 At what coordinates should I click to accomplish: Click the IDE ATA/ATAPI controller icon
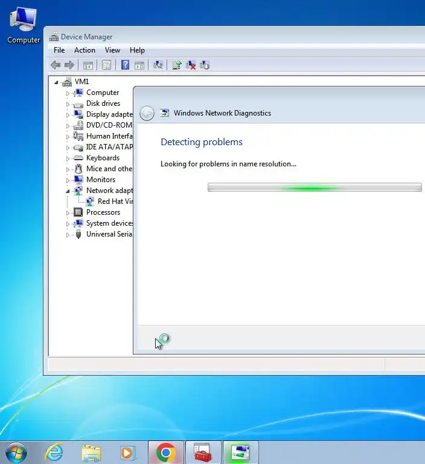[x=78, y=147]
